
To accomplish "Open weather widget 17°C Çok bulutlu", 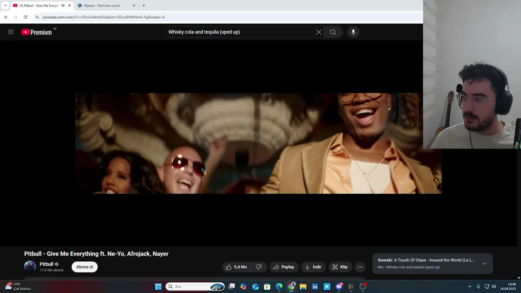I will 18,286.
